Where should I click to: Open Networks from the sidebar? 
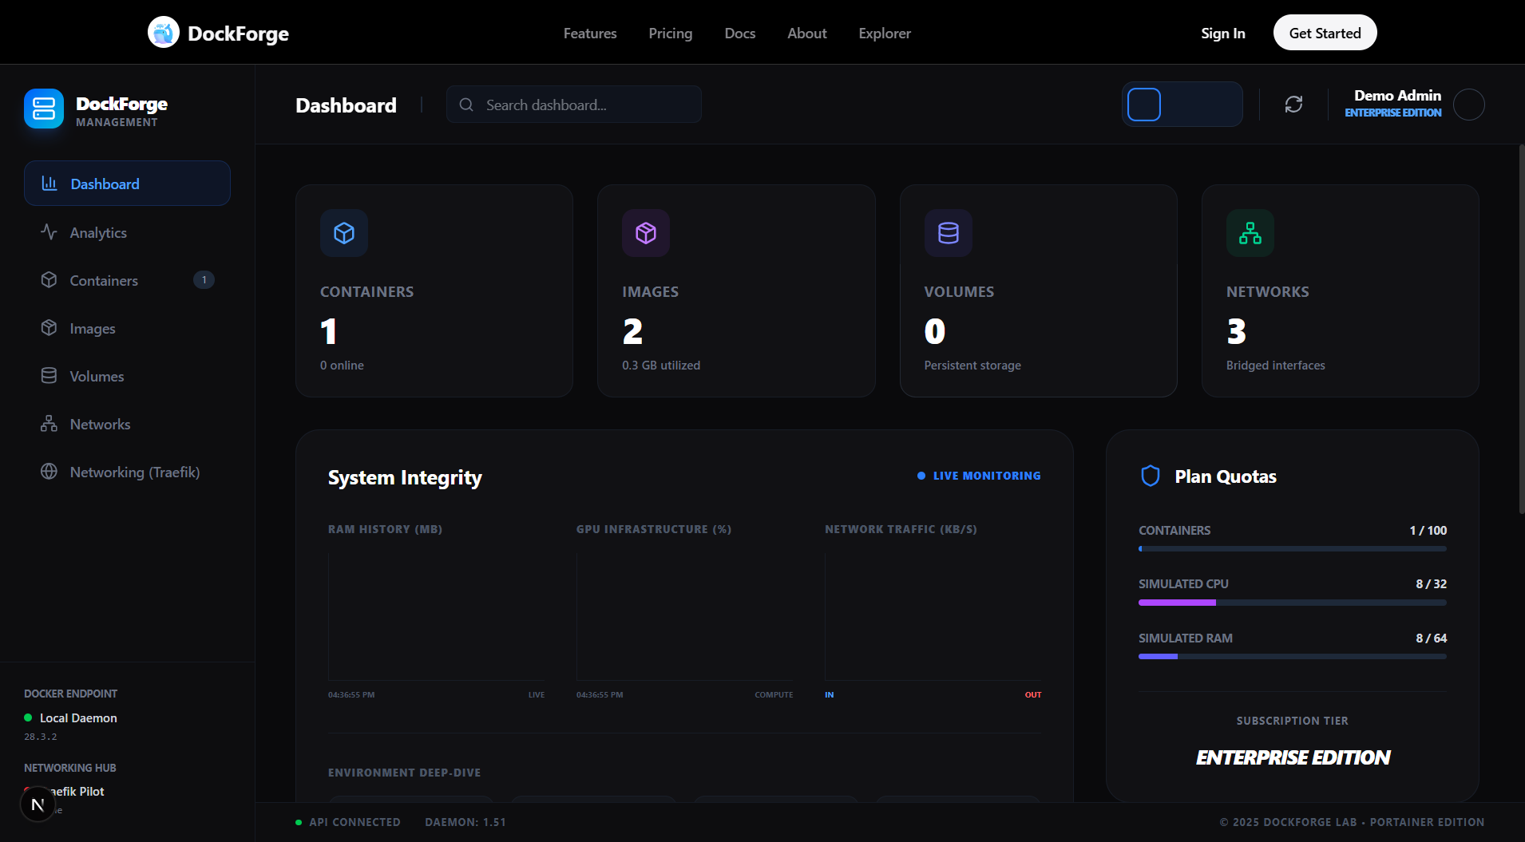tap(100, 424)
